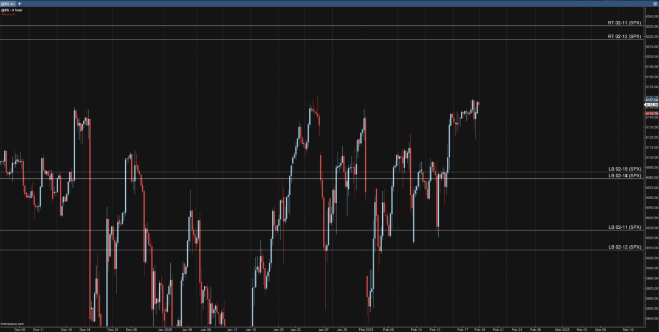Click 6000.00 on the price axis
The width and height of the screenshot is (659, 332).
pos(651,258)
